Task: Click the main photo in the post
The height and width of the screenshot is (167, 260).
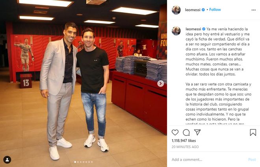Action: pyautogui.click(x=84, y=83)
